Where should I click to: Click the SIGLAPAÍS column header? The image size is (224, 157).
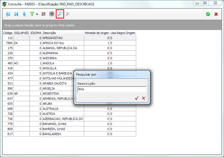tap(21, 33)
